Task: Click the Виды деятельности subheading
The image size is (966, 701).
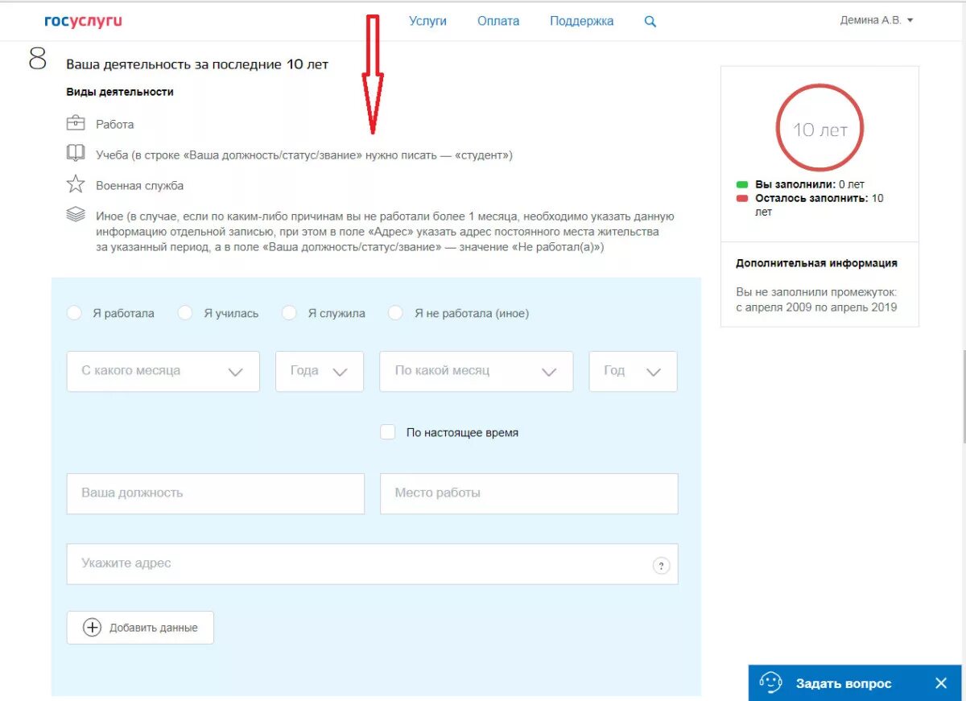Action: [x=120, y=92]
